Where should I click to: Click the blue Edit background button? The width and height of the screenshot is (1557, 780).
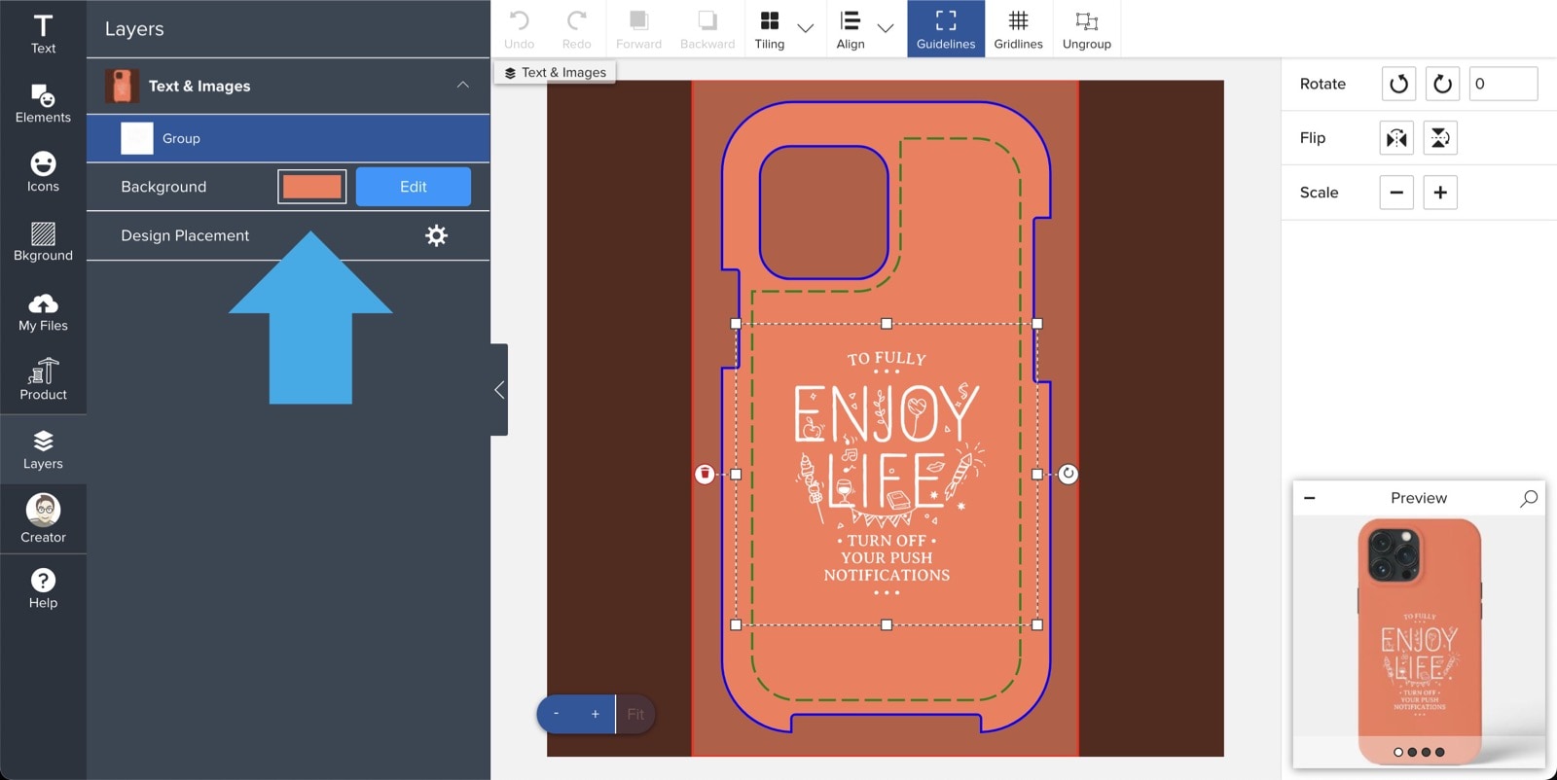click(413, 187)
